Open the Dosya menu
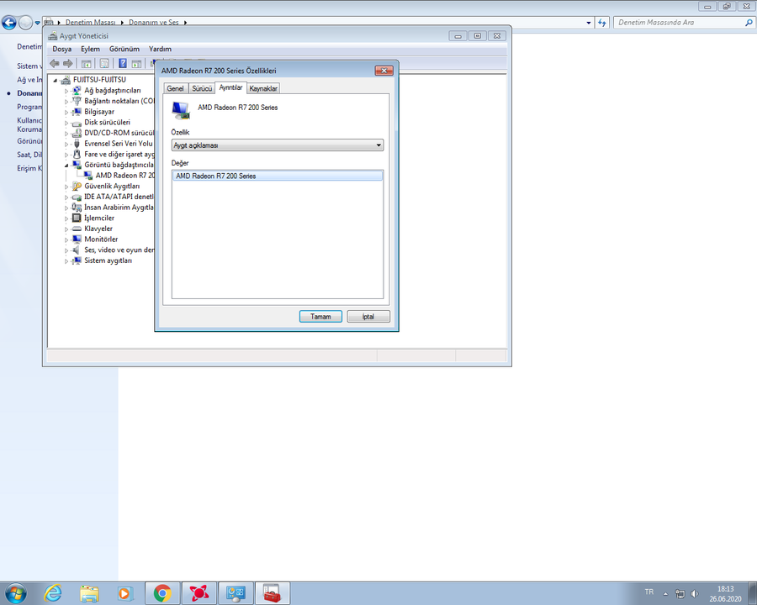Viewport: 757px width, 605px height. (61, 50)
